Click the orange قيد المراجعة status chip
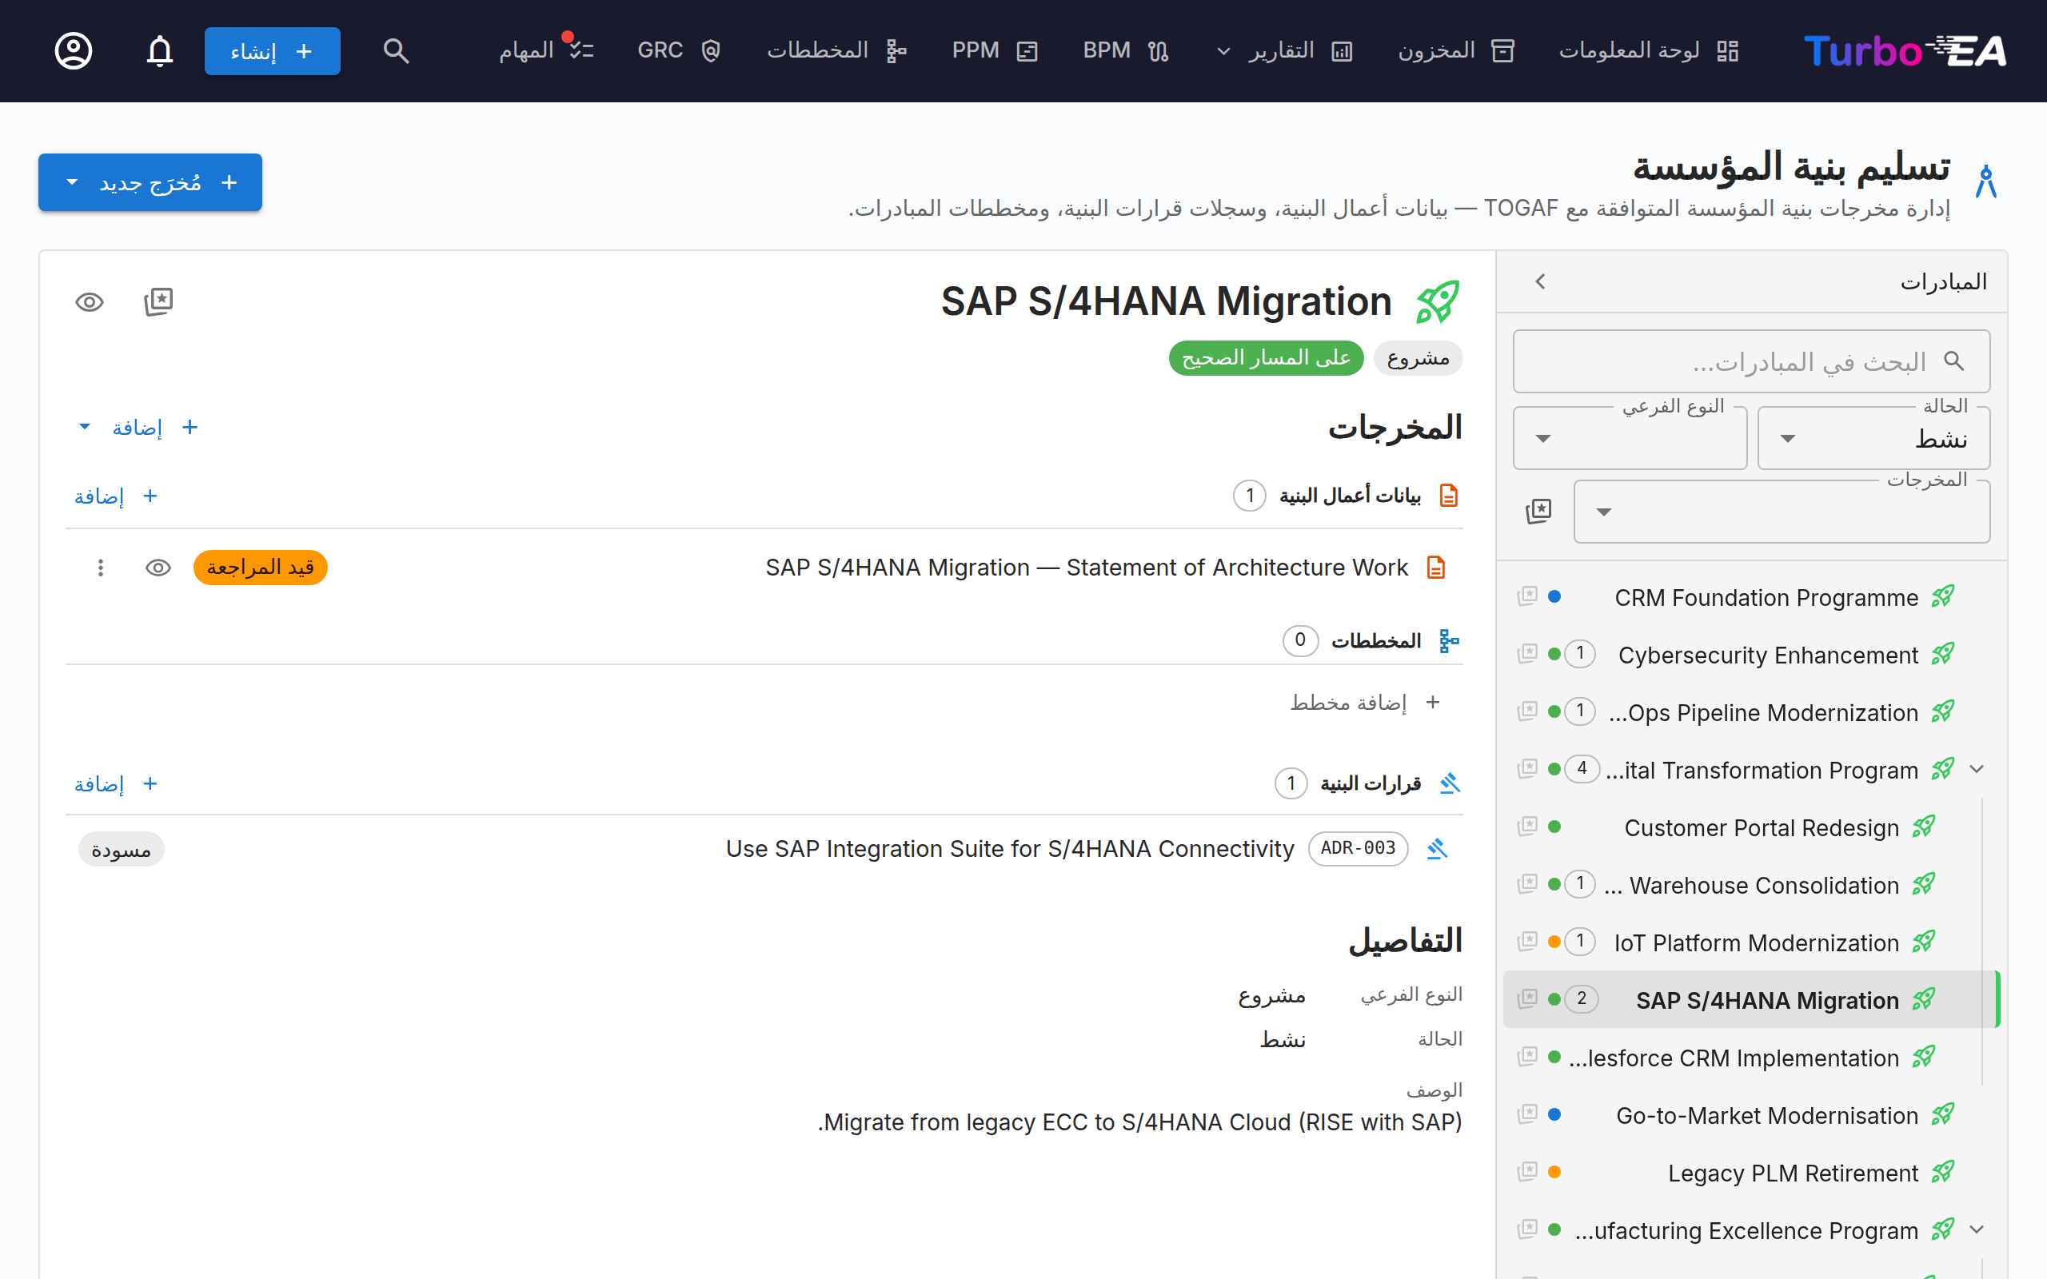2047x1279 pixels. point(261,568)
